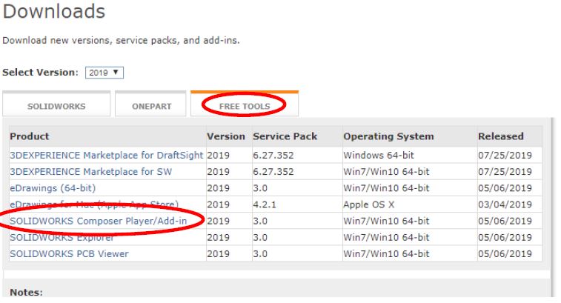This screenshot has width=561, height=303.
Task: Switch to the SOLIDWORKS tab
Action: pyautogui.click(x=56, y=104)
